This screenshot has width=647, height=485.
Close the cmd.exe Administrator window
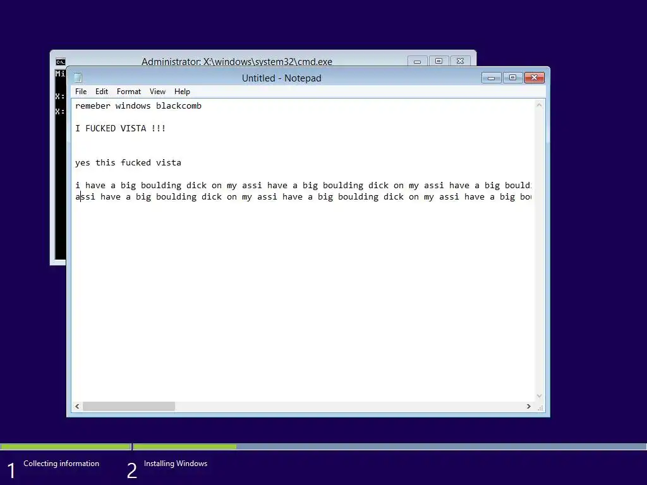460,61
